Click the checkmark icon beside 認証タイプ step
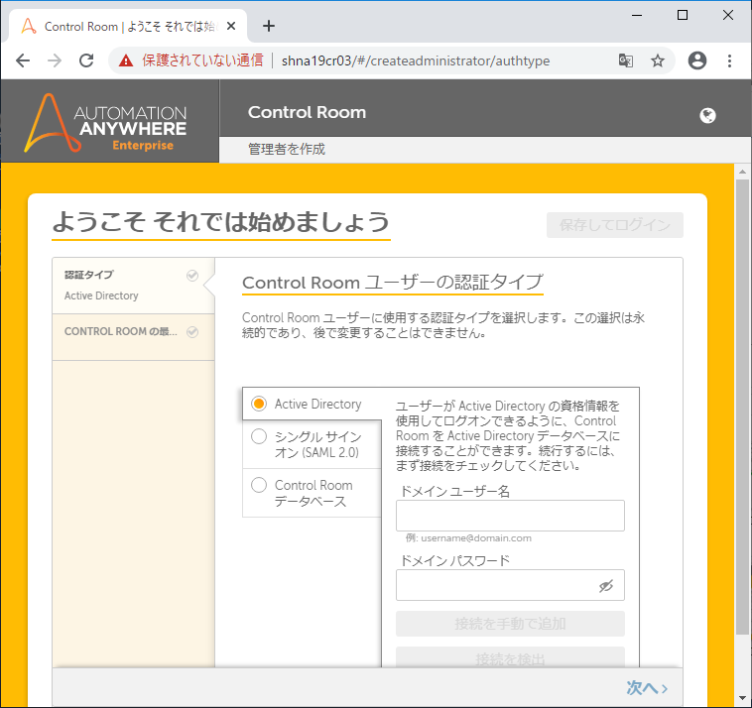Viewport: 752px width, 708px height. [192, 276]
